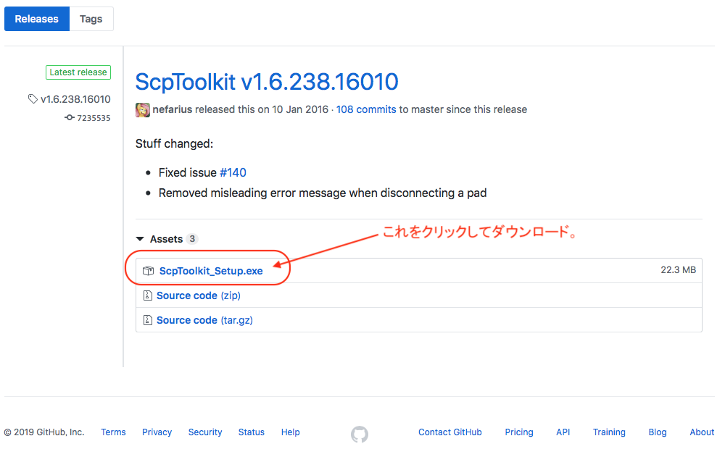Download ScpToolkit_Setup.exe

(x=211, y=271)
